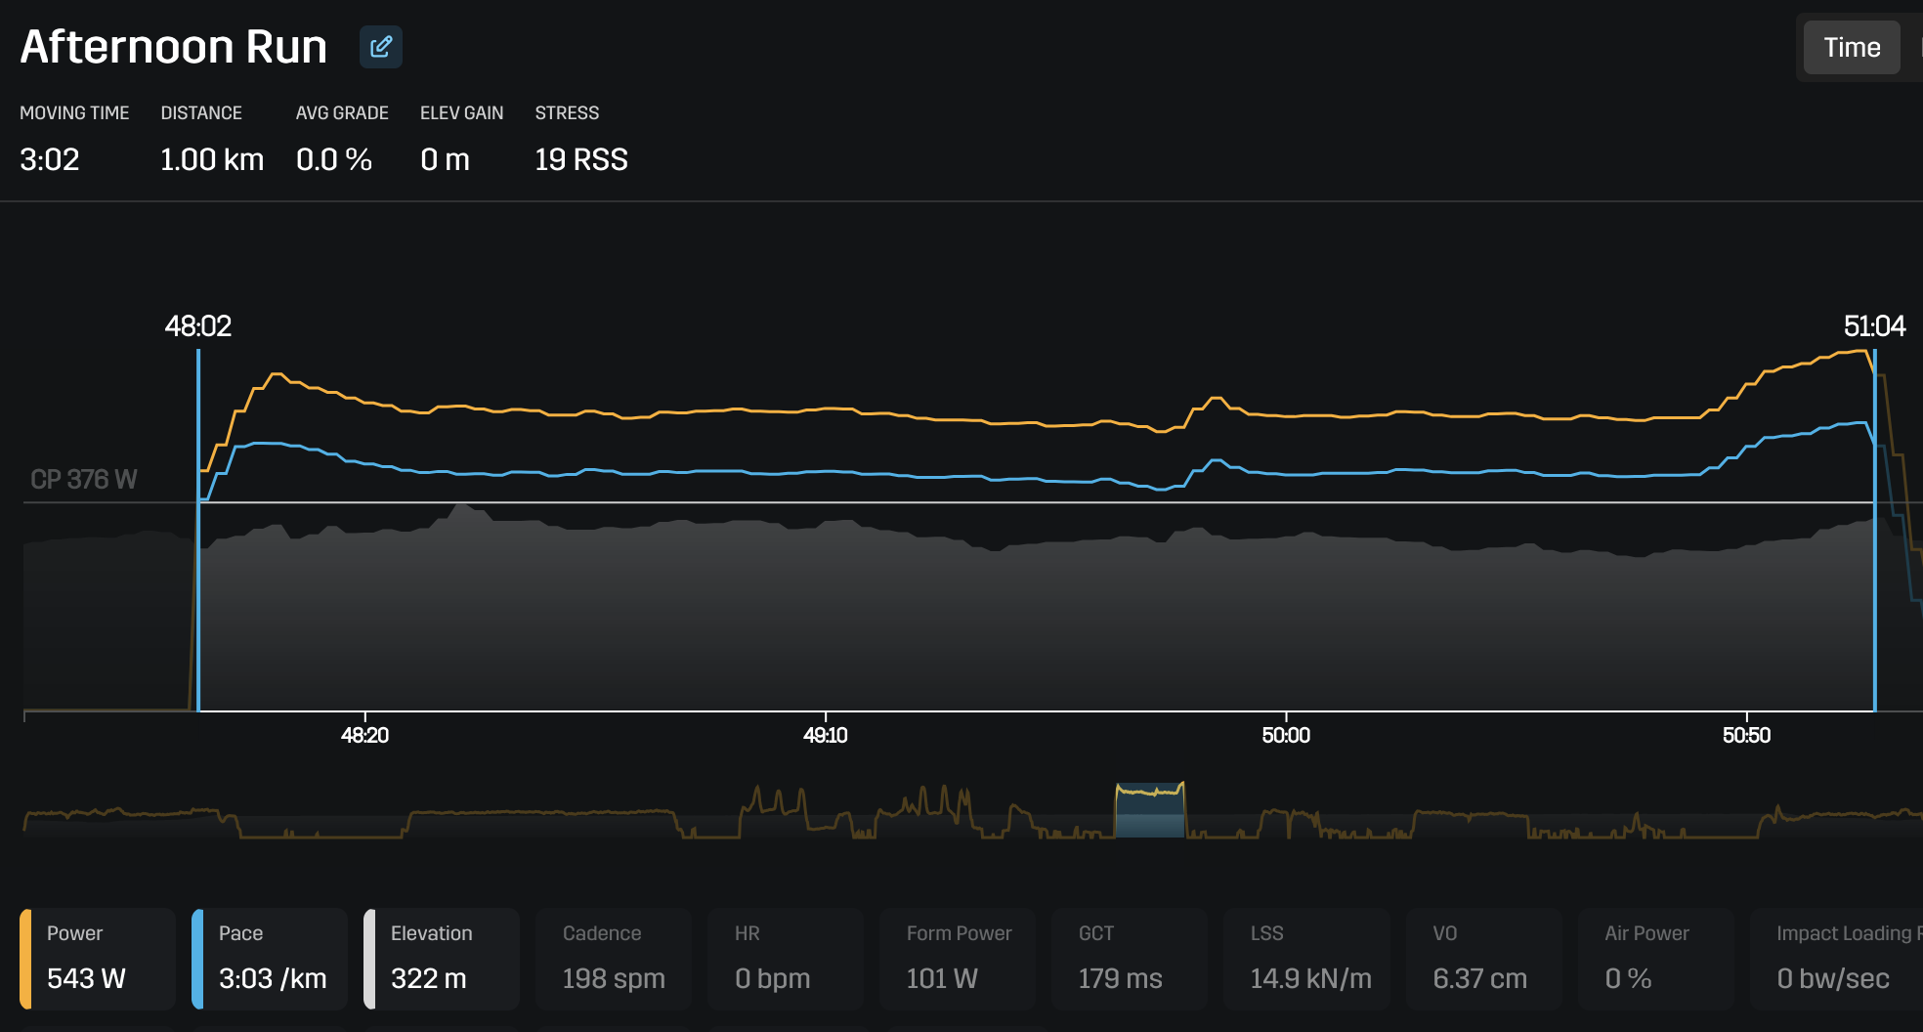The image size is (1923, 1032).
Task: Click the 19 RSS stress value
Action: click(x=580, y=159)
